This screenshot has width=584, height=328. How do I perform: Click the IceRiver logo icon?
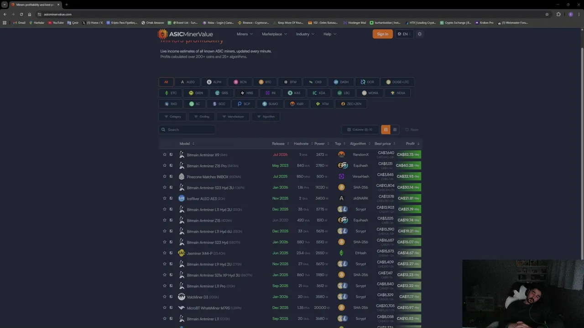(182, 198)
